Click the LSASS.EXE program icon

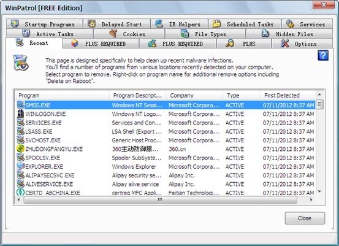click(21, 131)
